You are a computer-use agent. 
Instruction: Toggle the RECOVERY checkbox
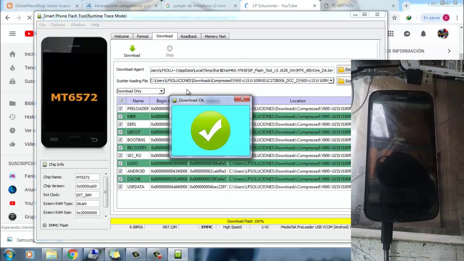120,148
